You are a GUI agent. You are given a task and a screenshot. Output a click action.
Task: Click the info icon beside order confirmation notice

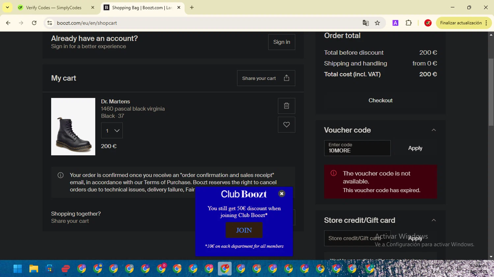pos(61,175)
